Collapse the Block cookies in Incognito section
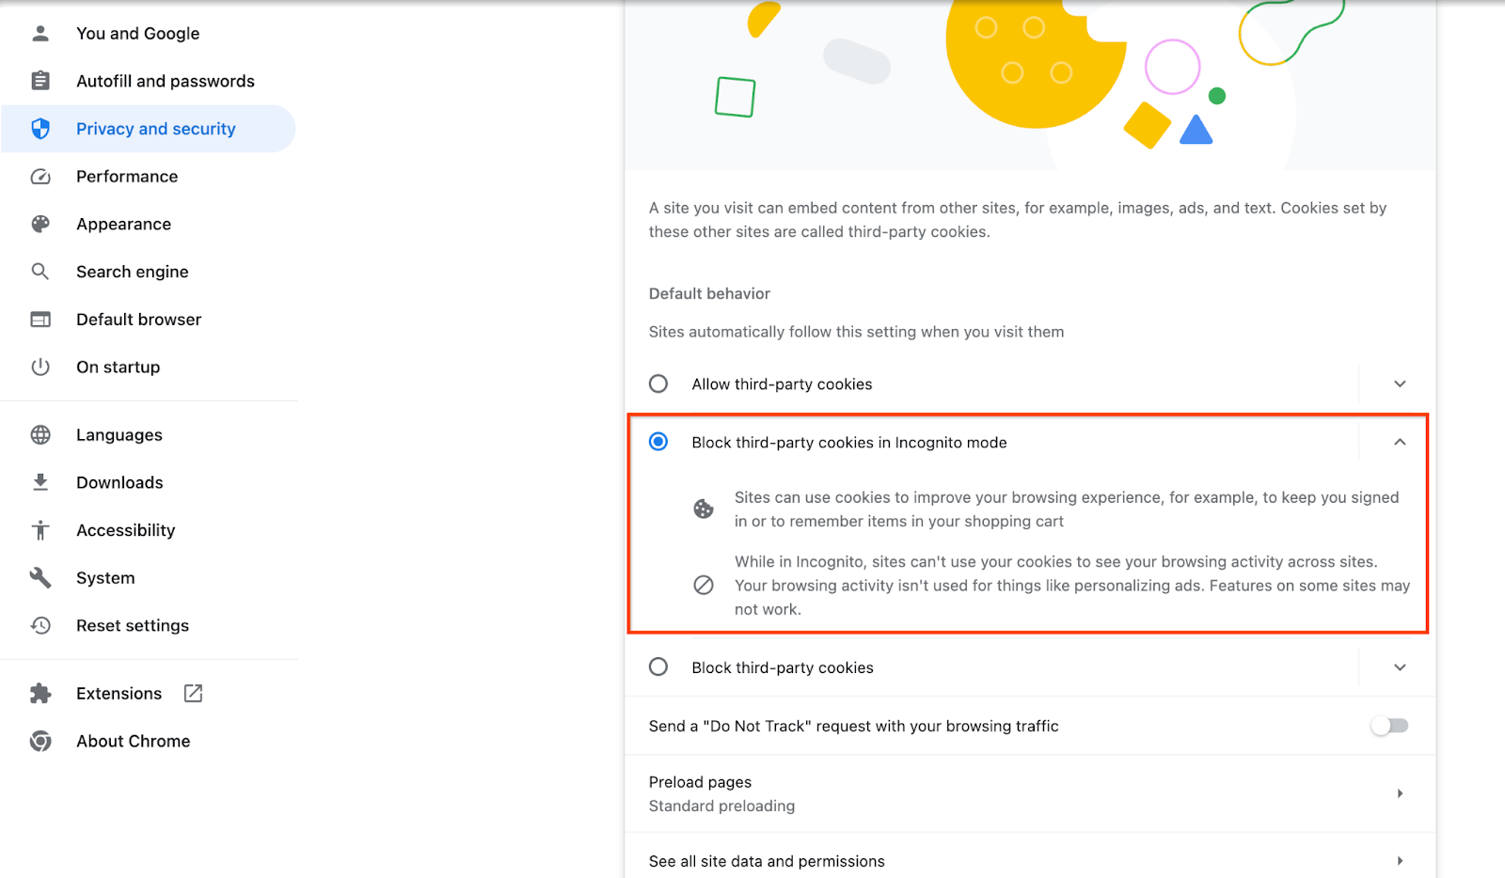 (1399, 442)
